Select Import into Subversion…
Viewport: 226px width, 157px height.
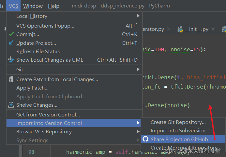coord(183,131)
